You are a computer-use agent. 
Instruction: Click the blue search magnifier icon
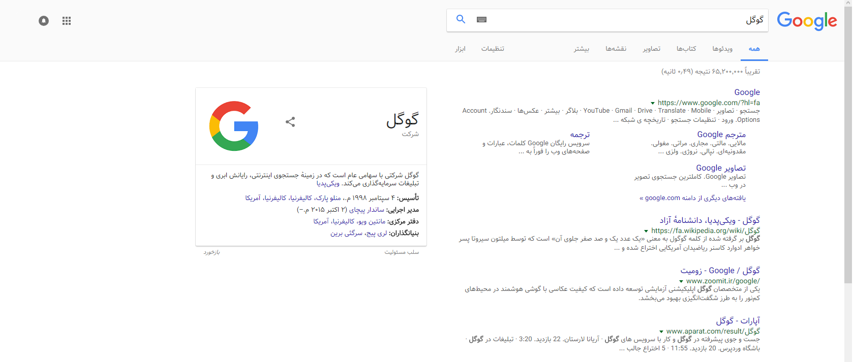click(461, 19)
